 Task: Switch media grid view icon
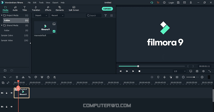point(112,15)
